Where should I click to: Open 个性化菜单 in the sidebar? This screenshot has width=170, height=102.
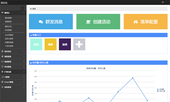pyautogui.click(x=9, y=46)
